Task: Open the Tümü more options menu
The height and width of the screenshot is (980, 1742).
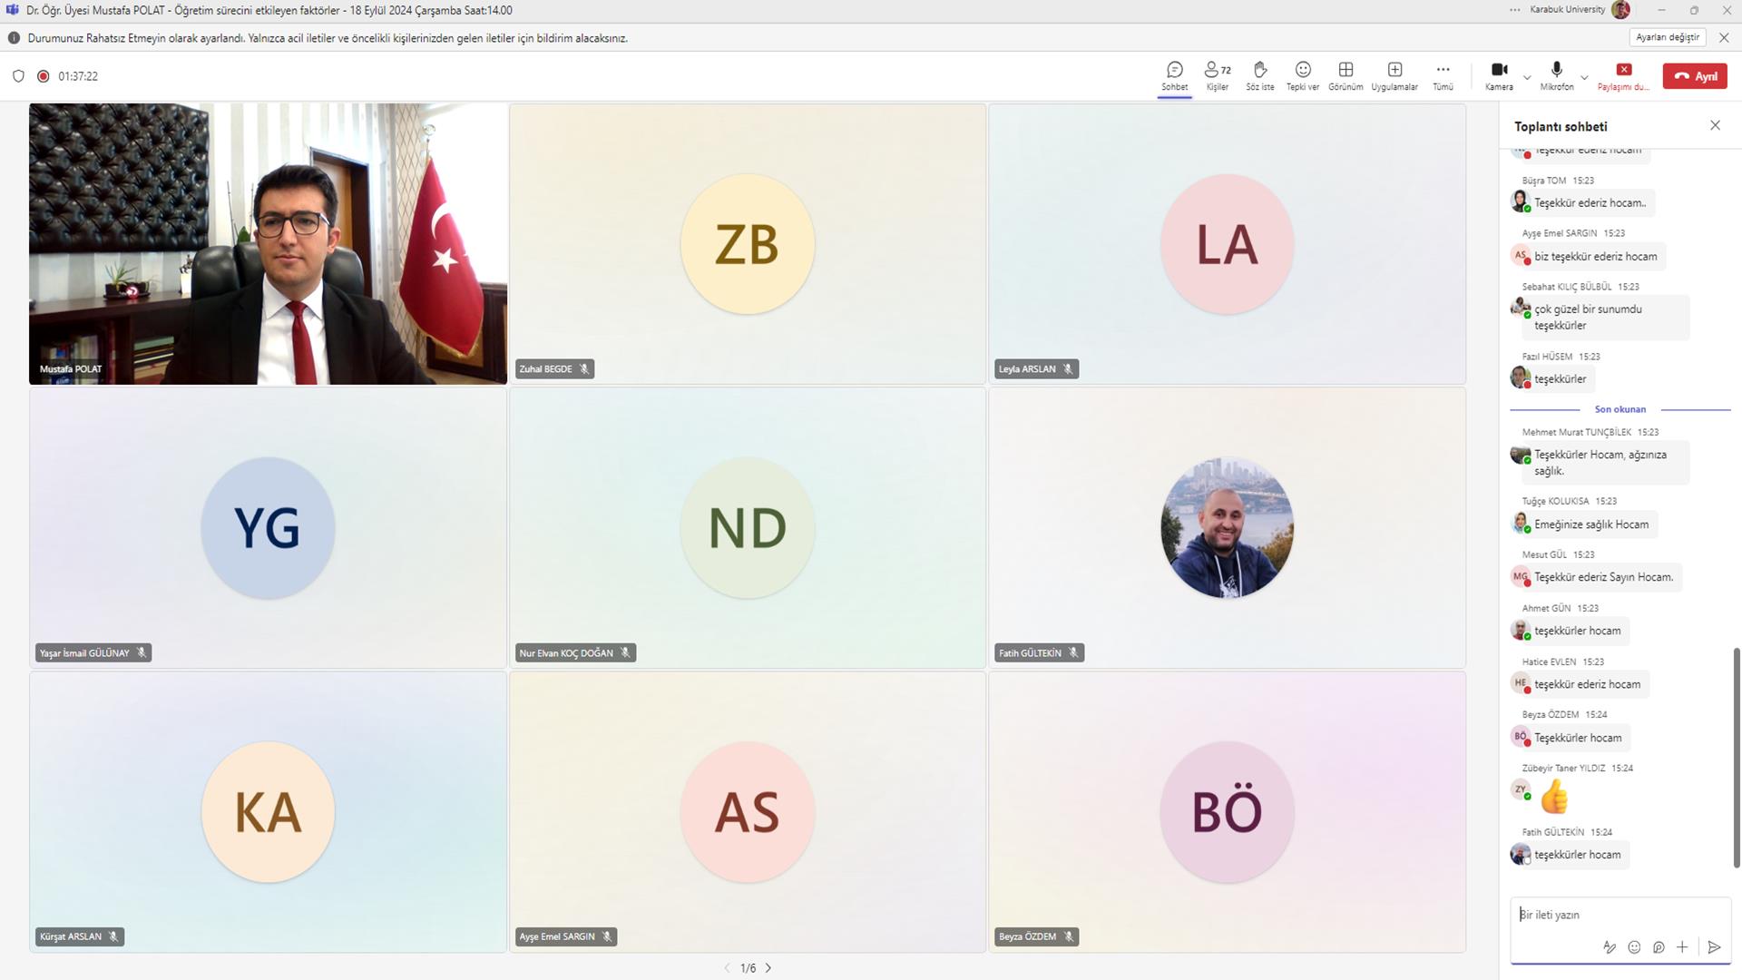Action: 1443,76
